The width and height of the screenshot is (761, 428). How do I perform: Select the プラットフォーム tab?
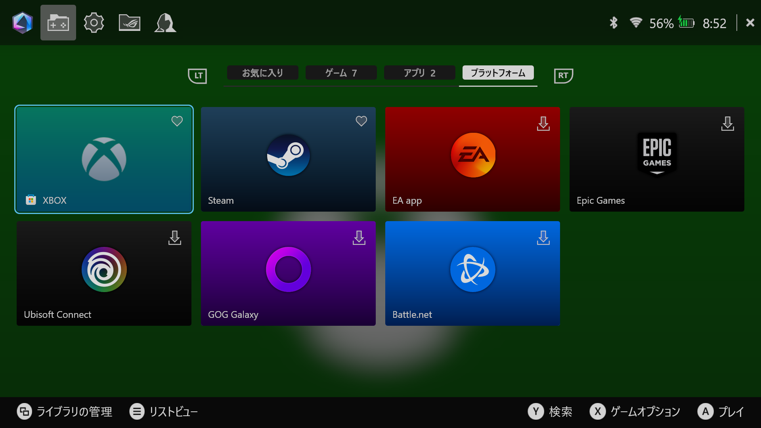click(x=498, y=73)
